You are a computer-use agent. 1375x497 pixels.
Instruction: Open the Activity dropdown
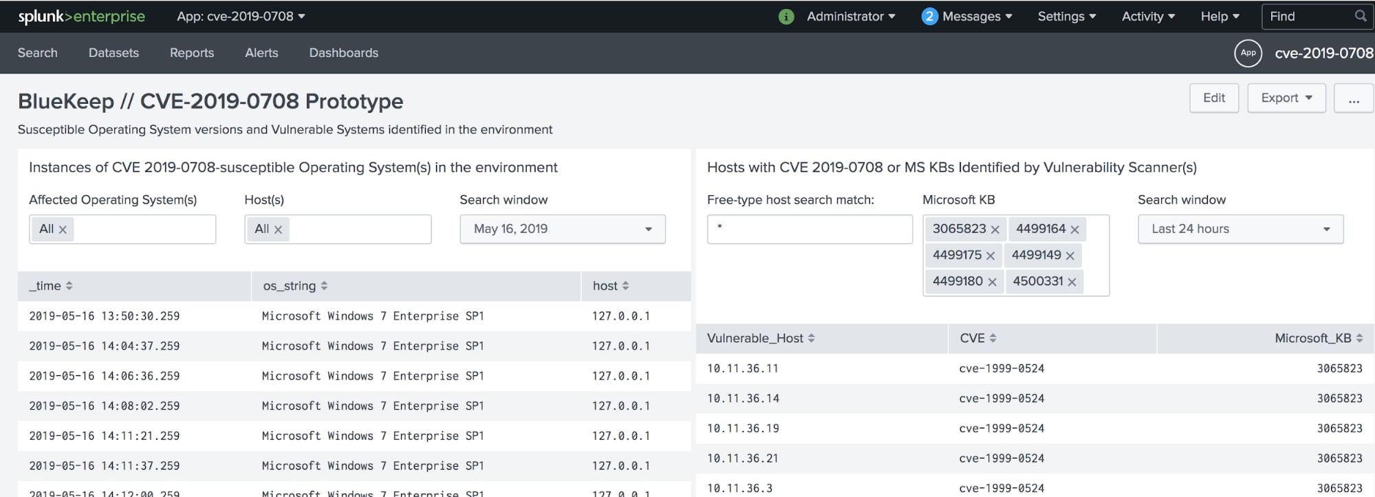(x=1148, y=16)
